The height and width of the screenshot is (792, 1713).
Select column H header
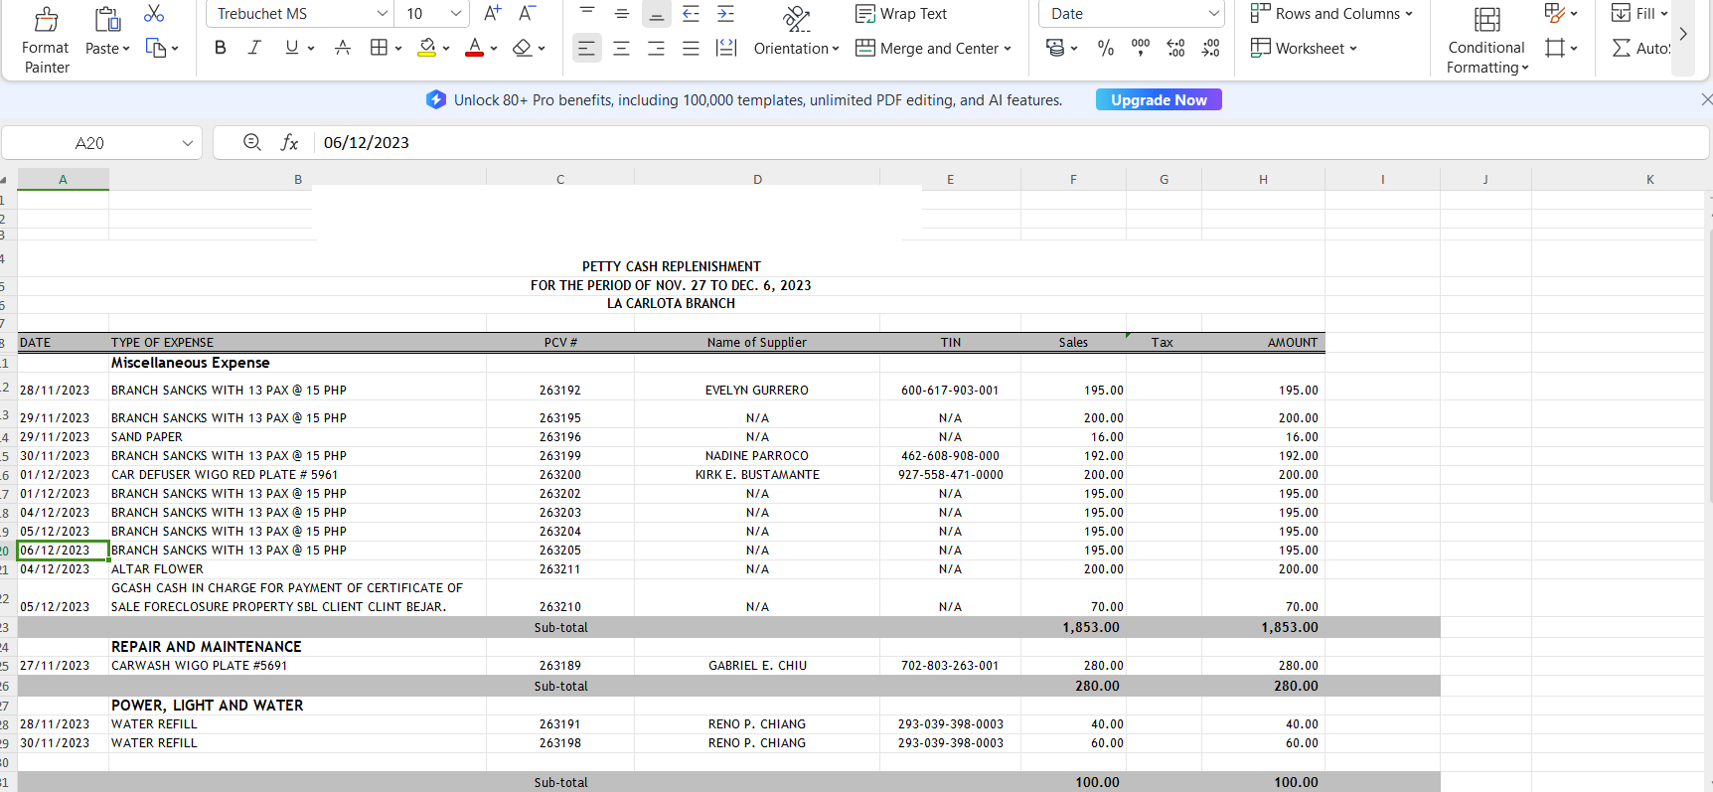tap(1263, 180)
